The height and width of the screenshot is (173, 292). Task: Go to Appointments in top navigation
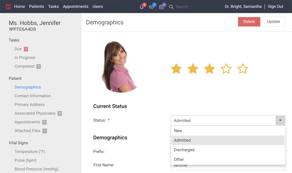click(x=75, y=6)
